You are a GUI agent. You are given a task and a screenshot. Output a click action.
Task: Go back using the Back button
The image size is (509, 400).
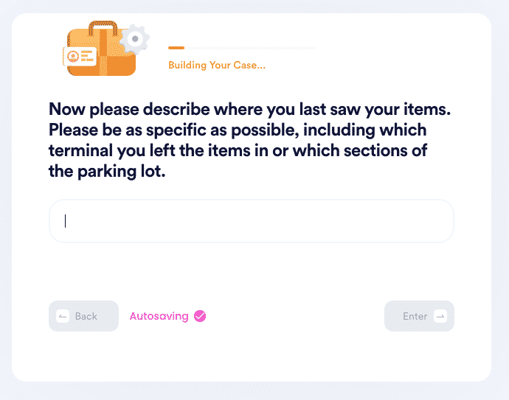[84, 316]
